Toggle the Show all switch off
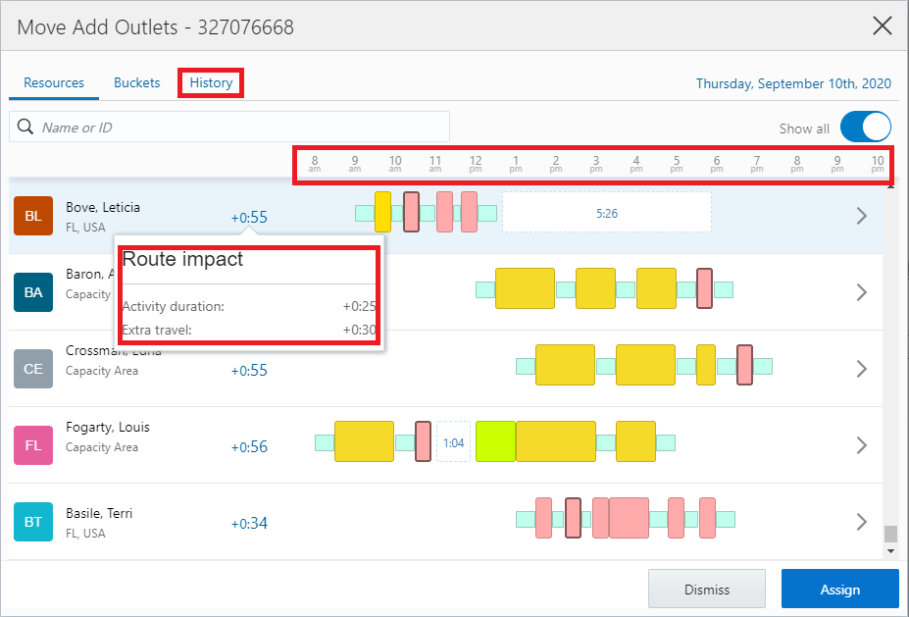The height and width of the screenshot is (617, 909). tap(865, 127)
